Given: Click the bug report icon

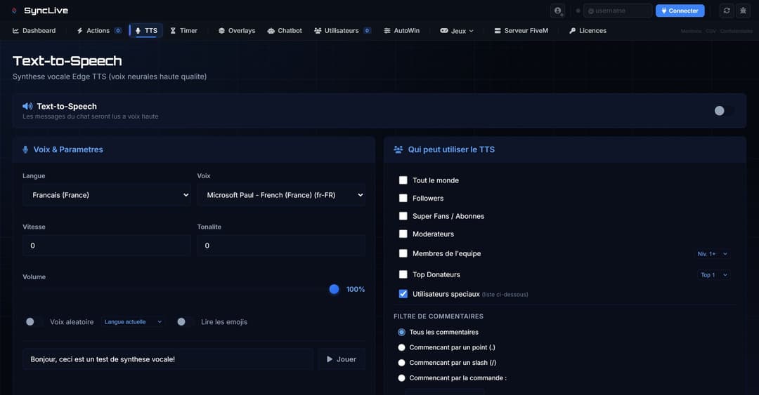Looking at the screenshot, I should 744,11.
